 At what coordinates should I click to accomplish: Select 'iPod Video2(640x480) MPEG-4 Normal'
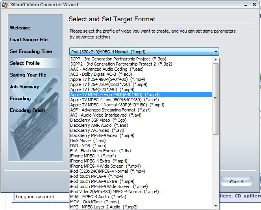(x=141, y=192)
